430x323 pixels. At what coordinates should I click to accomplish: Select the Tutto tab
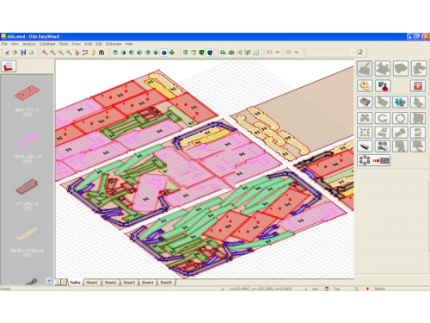pos(75,283)
